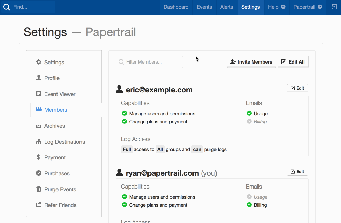Open the Events tab
341x223 pixels.
click(x=204, y=7)
